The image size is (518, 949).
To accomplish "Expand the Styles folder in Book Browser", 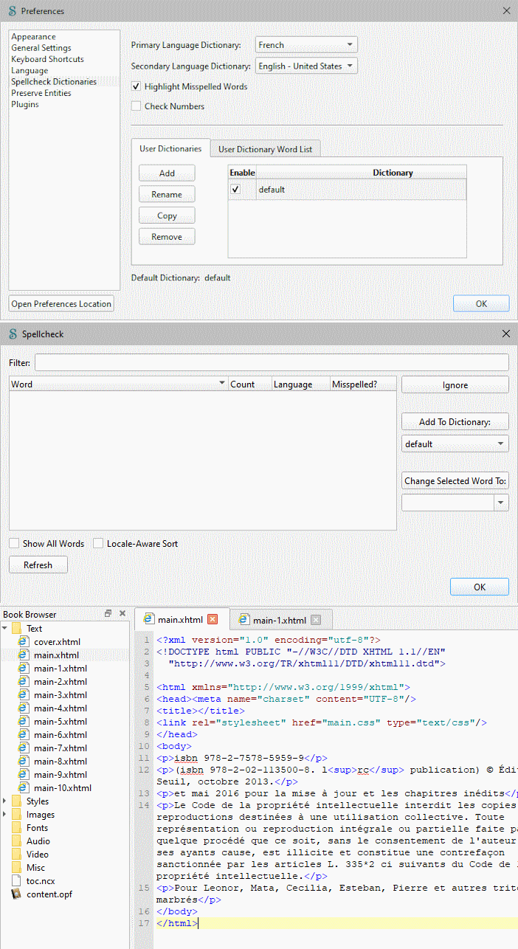I will click(x=4, y=801).
